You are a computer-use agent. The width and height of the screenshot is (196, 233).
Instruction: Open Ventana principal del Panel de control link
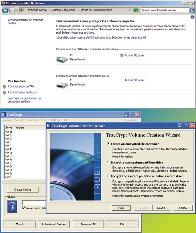point(25,22)
